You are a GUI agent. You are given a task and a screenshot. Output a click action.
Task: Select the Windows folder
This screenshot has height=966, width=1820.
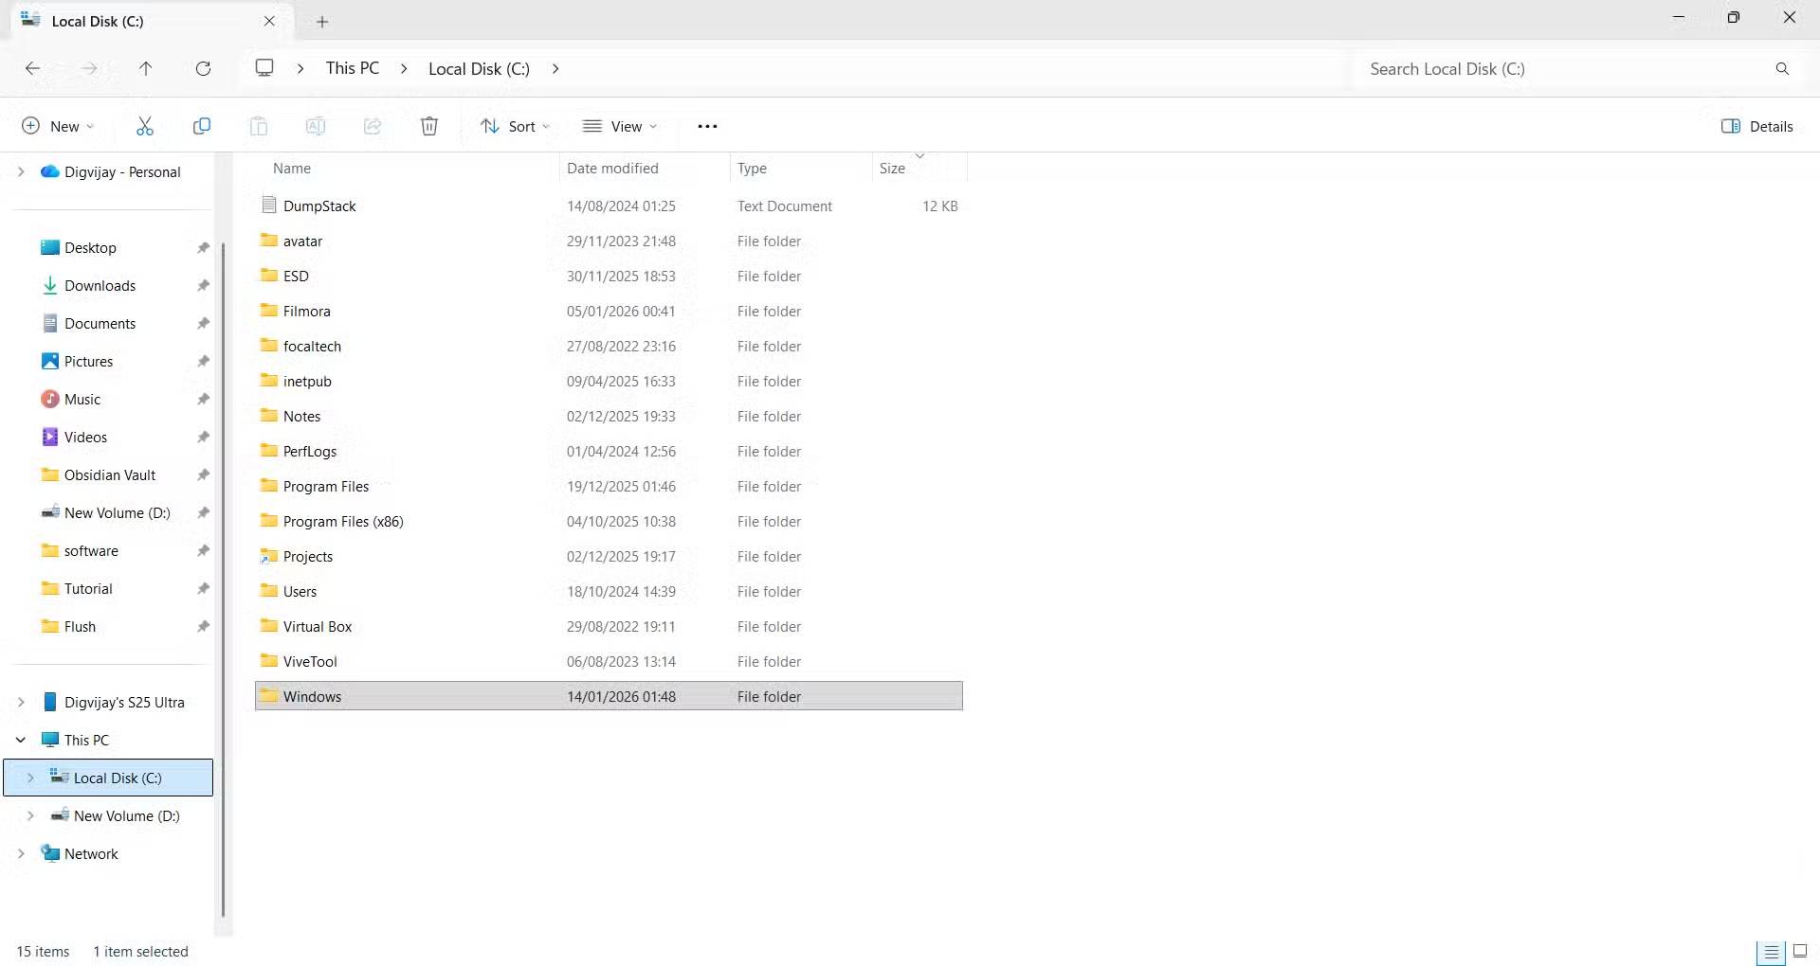609,696
